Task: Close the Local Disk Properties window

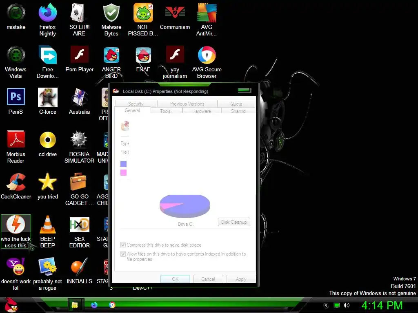Action: pyautogui.click(x=245, y=90)
